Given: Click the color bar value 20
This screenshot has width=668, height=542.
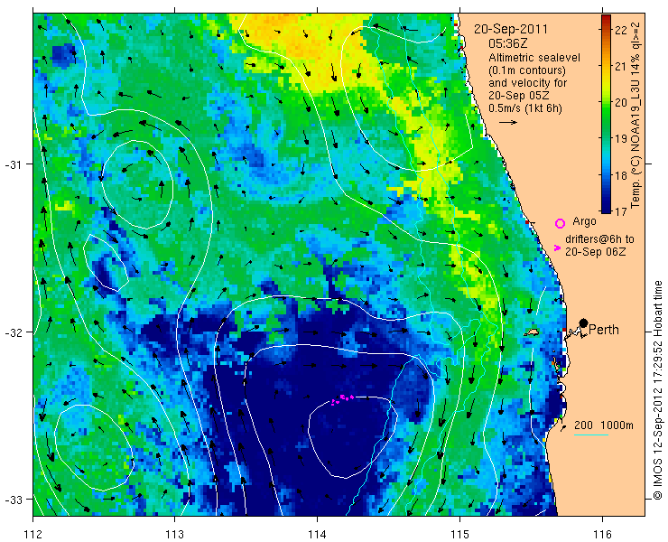Looking at the screenshot, I should tap(621, 102).
